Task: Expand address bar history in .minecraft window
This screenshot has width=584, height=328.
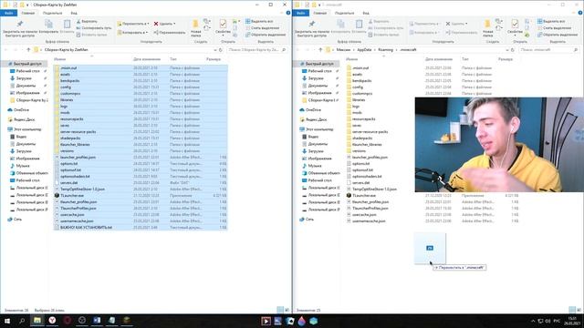Action: (507, 49)
